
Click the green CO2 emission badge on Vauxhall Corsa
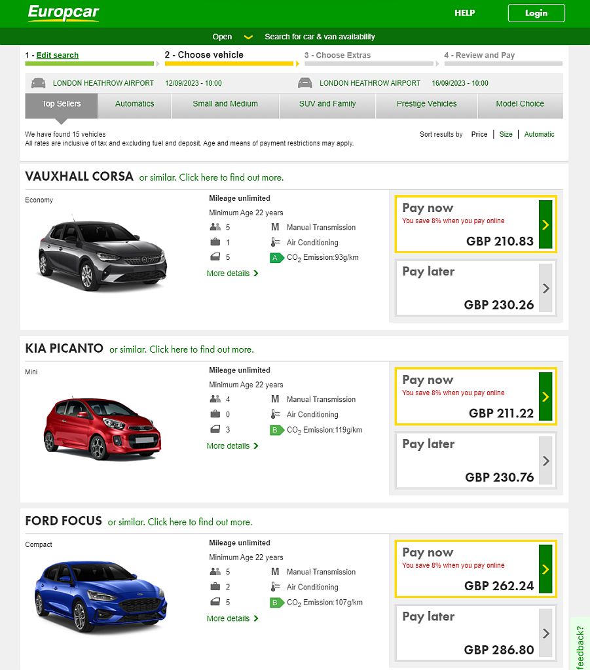[x=276, y=258]
